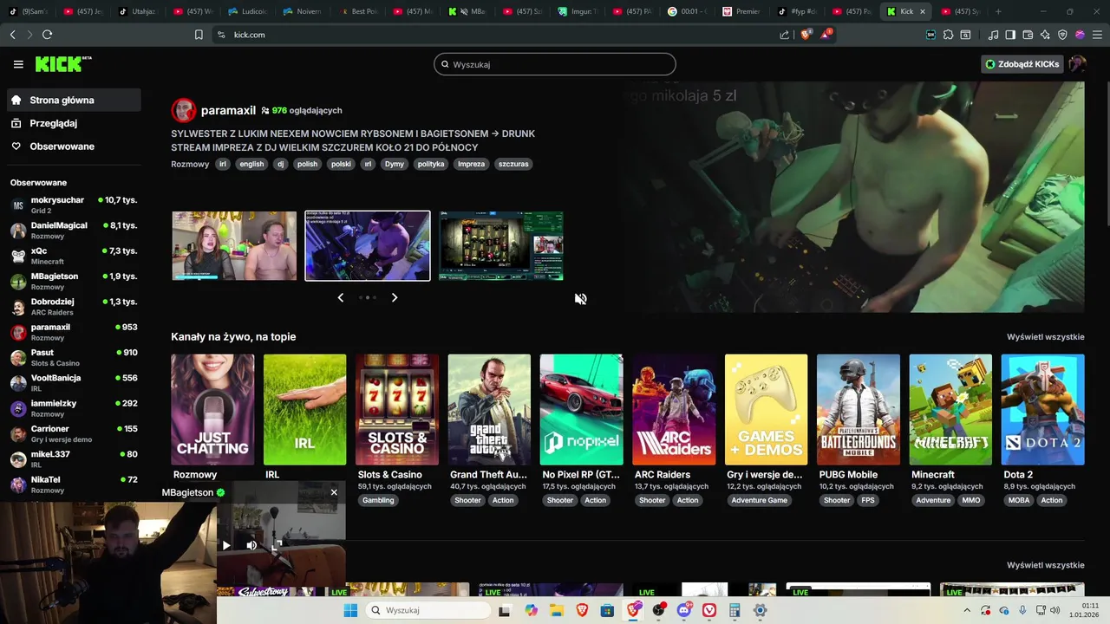Open Discord from the taskbar
This screenshot has width=1110, height=624.
click(x=684, y=610)
